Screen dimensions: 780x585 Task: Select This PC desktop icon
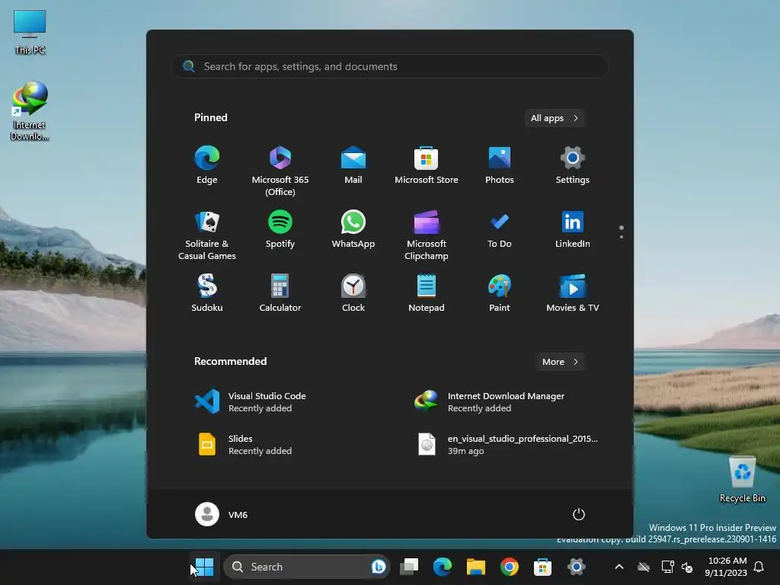coord(30,32)
